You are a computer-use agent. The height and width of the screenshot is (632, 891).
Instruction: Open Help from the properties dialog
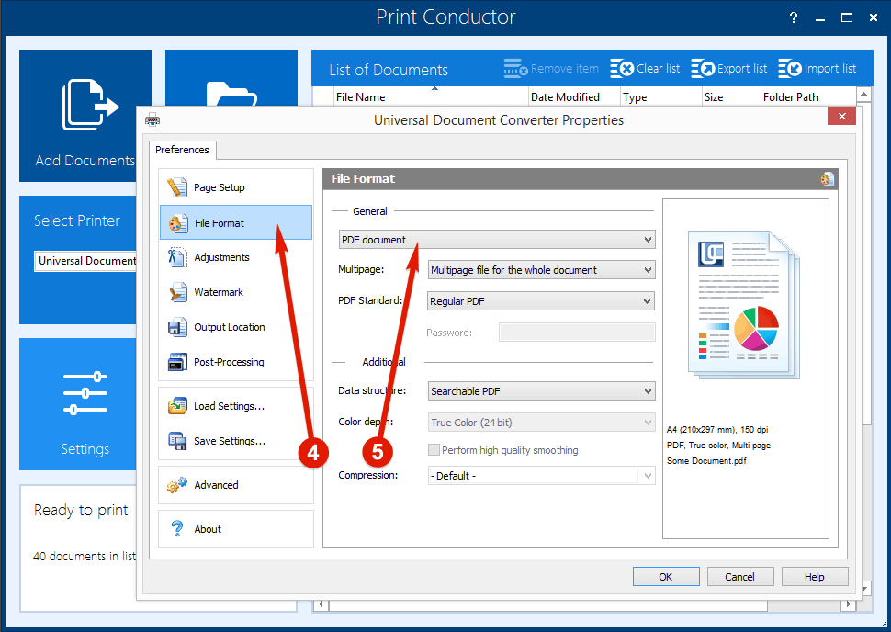coord(814,576)
